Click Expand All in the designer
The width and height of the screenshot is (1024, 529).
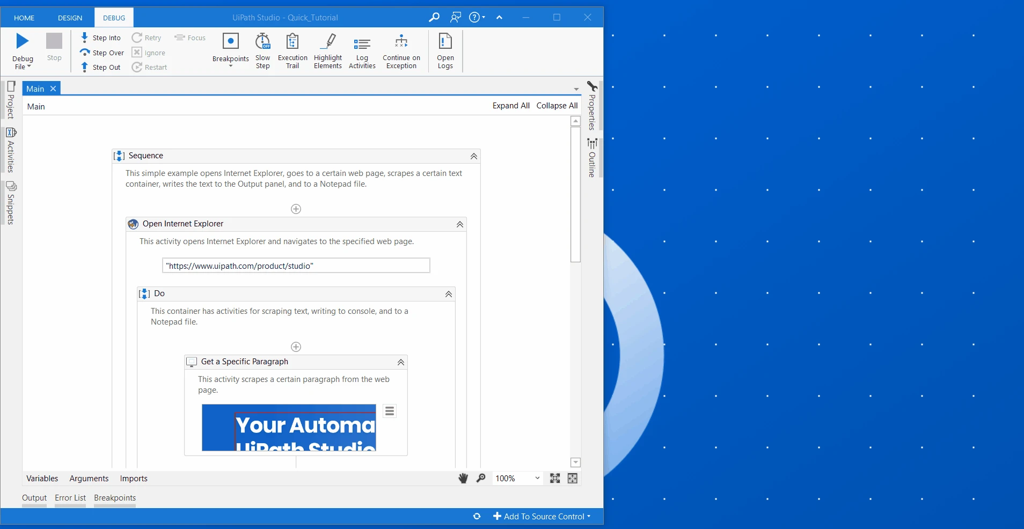[x=511, y=106]
